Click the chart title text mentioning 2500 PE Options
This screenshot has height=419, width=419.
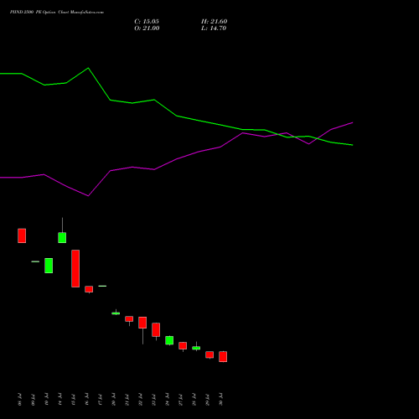click(57, 13)
